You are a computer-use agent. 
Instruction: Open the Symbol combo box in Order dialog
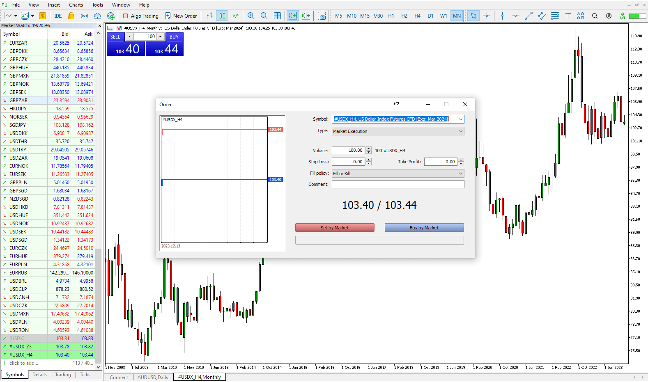[x=398, y=119]
